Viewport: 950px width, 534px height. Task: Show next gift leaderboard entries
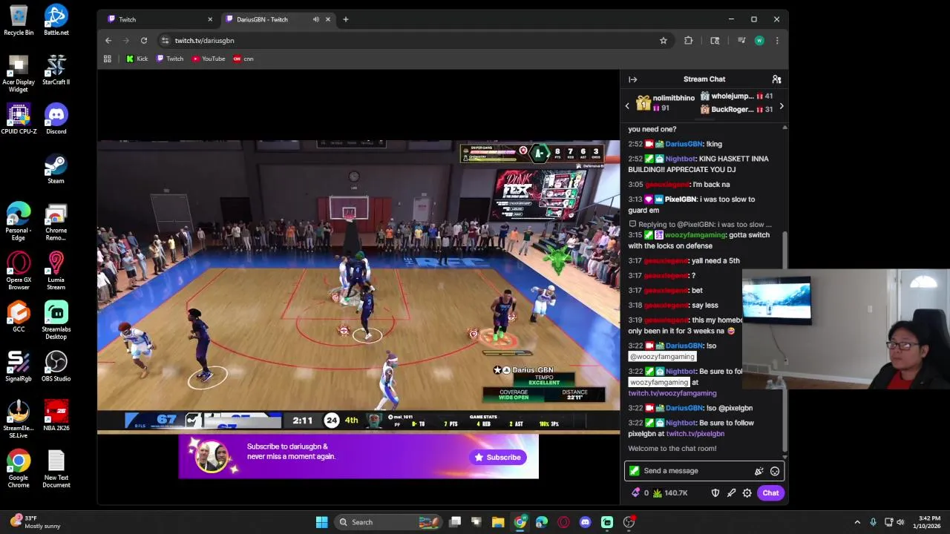click(781, 106)
